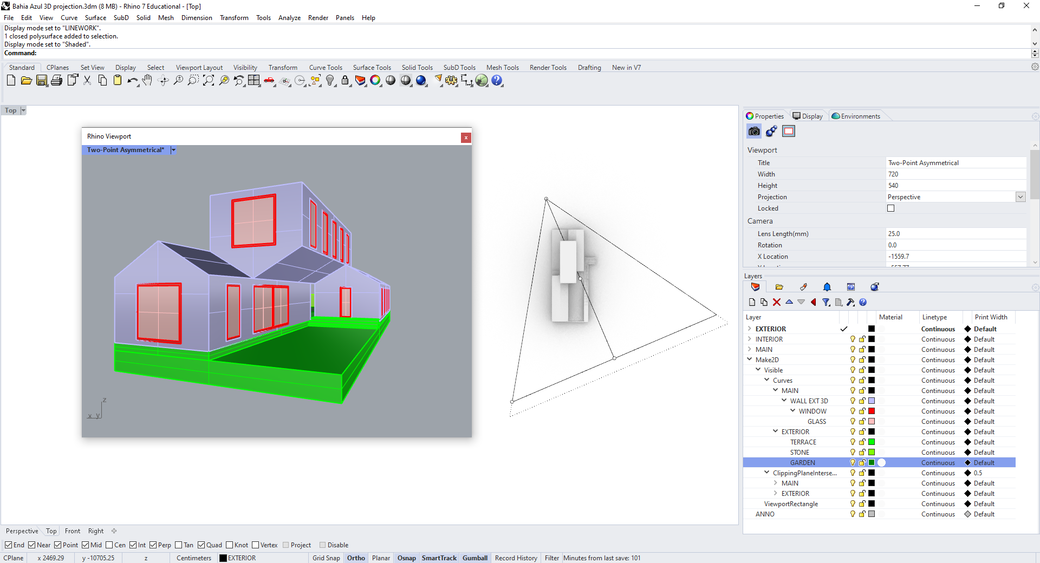Hide the GARDEN layer using lightbulb
1040x563 pixels.
(853, 463)
